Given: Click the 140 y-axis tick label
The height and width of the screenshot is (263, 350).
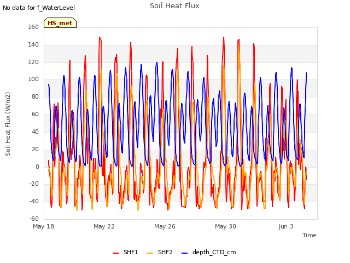Looking at the screenshot, I should point(33,44).
